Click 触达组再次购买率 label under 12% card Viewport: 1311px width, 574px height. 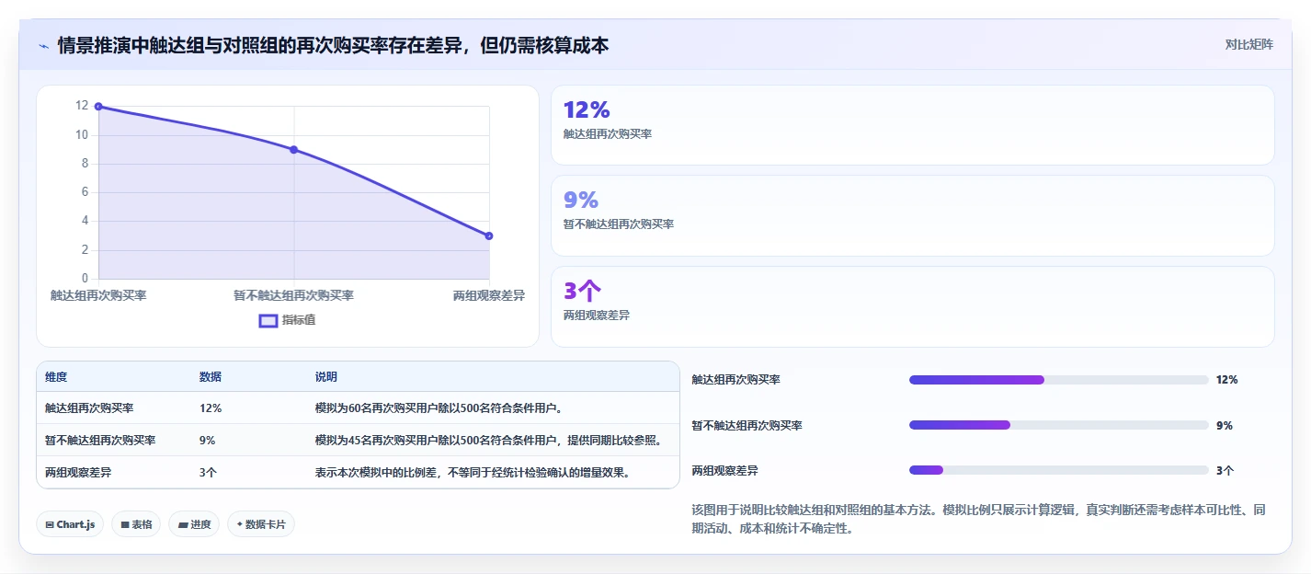tap(608, 134)
